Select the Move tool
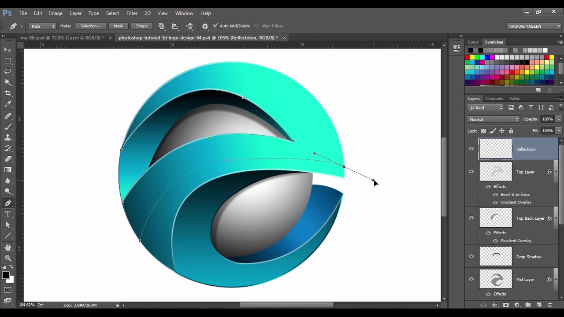Screen dimensions: 564x317 coord(8,50)
